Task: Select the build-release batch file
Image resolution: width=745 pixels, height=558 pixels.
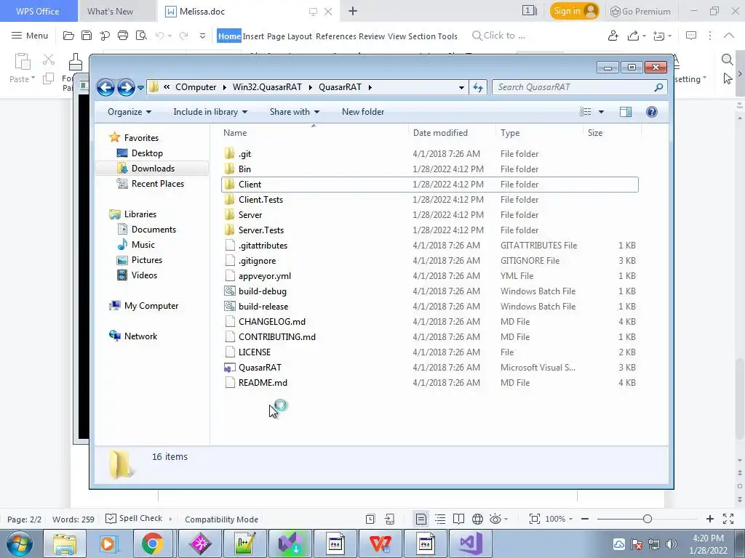Action: [429, 307]
